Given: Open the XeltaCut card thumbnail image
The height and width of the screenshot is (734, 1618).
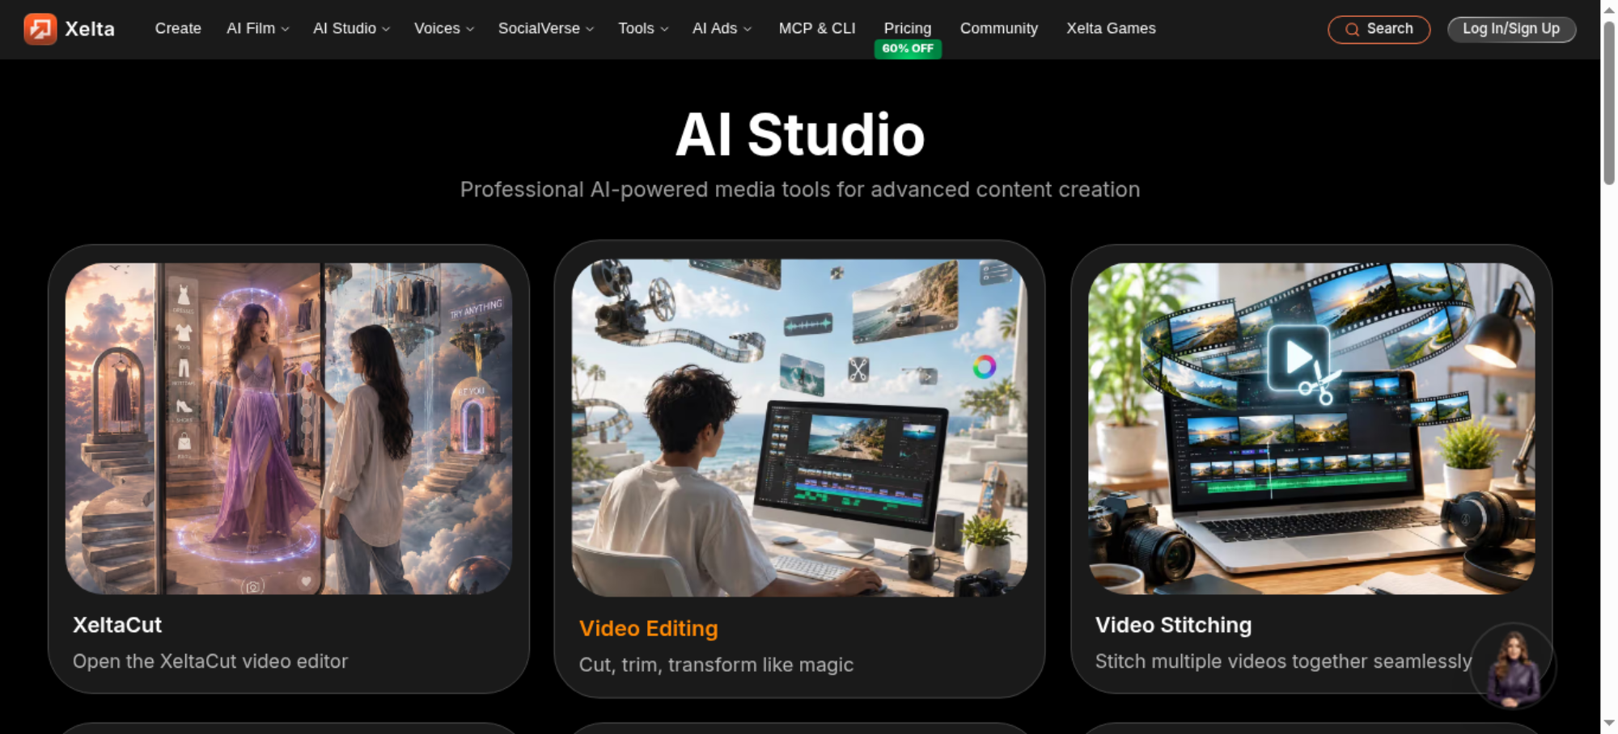Looking at the screenshot, I should coord(289,428).
